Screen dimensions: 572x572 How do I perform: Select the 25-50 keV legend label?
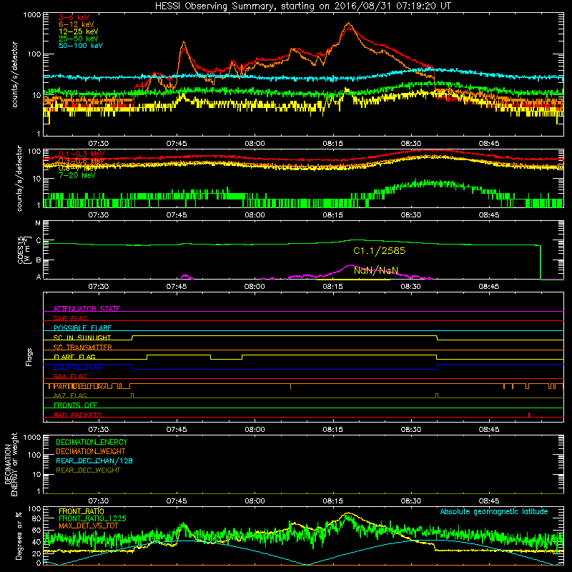[x=79, y=39]
